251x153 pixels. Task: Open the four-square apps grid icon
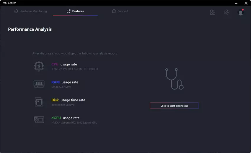[213, 12]
